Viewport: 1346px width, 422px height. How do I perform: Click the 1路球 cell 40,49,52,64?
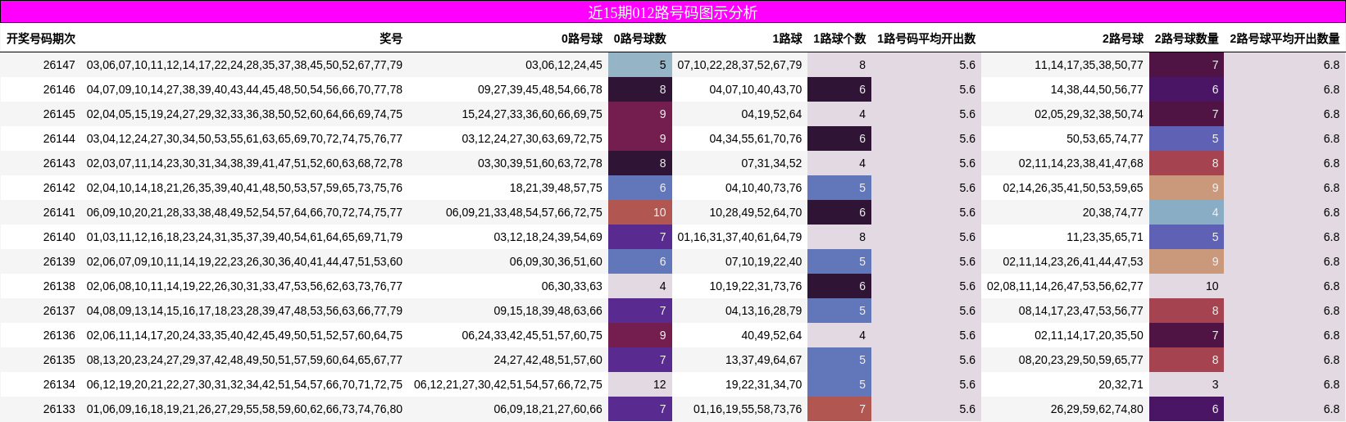771,335
